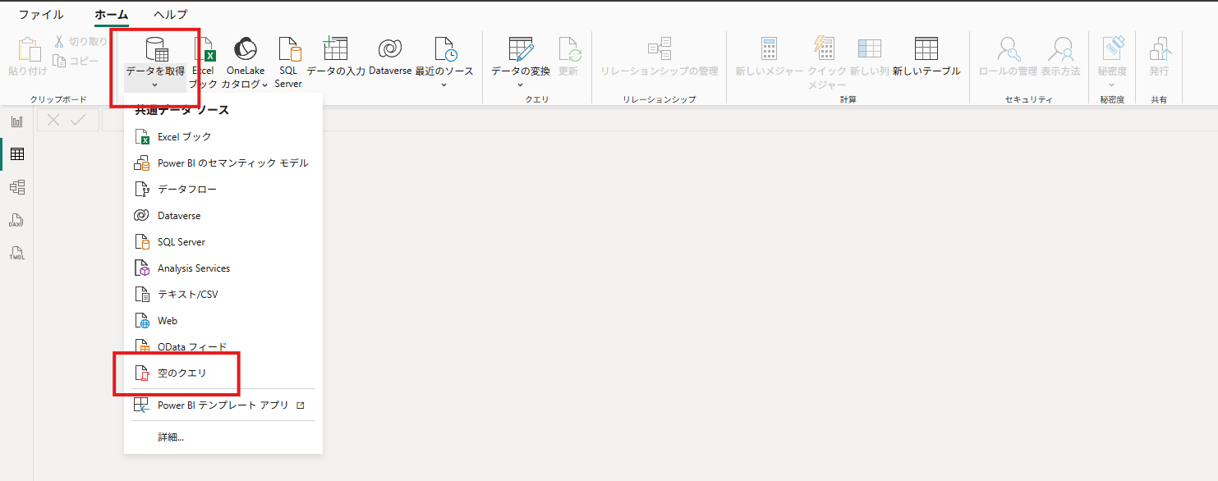The height and width of the screenshot is (481, 1218).
Task: Click the 新しいテーブル icon
Action: [926, 49]
